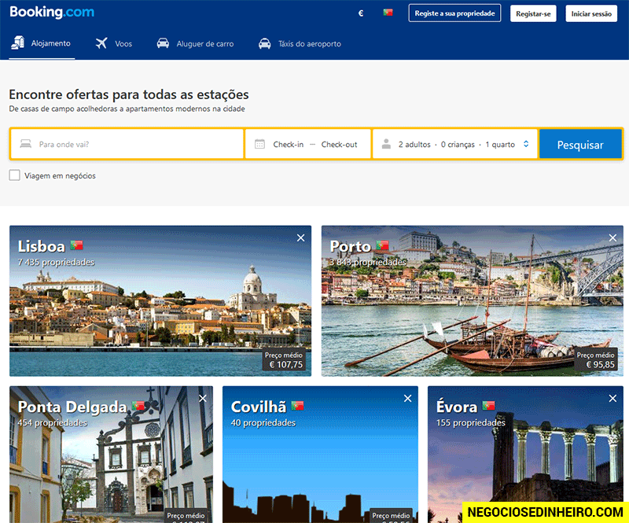Go to Táxis do aeroporto tab
This screenshot has height=523, width=629.
tap(300, 43)
